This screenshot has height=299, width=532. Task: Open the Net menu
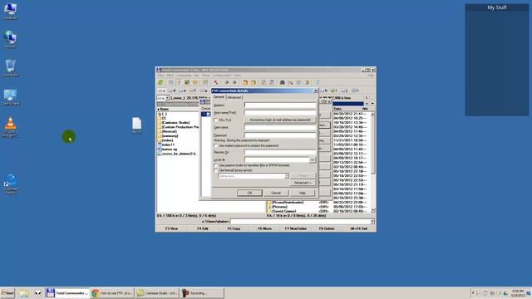pos(196,76)
